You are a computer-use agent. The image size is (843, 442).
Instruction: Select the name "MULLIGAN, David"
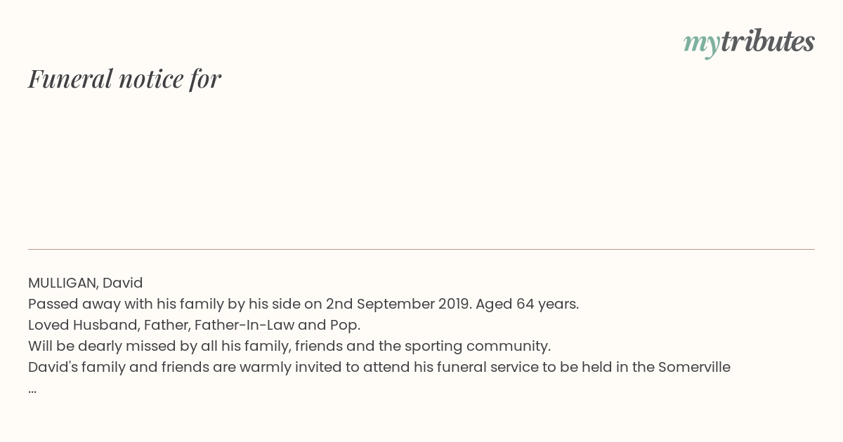[86, 283]
